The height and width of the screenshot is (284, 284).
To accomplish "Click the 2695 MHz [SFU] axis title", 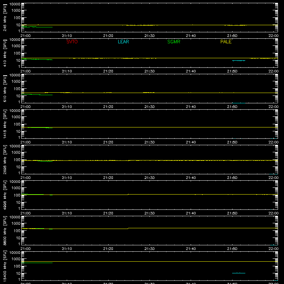I will 5,159.
